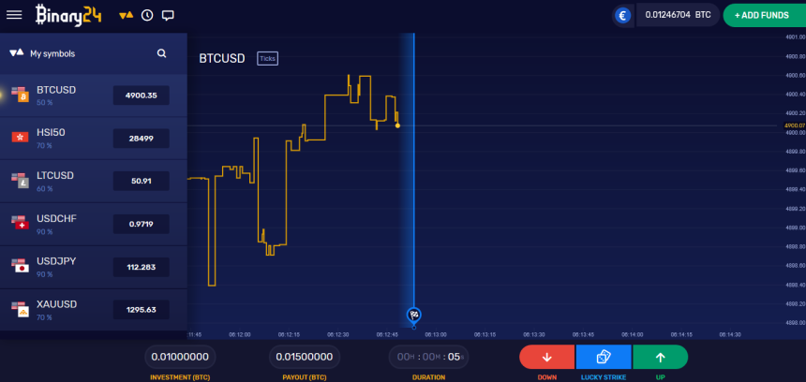Screen dimensions: 806x382
Task: Open the symbols arrows icon in header
Action: click(x=126, y=15)
